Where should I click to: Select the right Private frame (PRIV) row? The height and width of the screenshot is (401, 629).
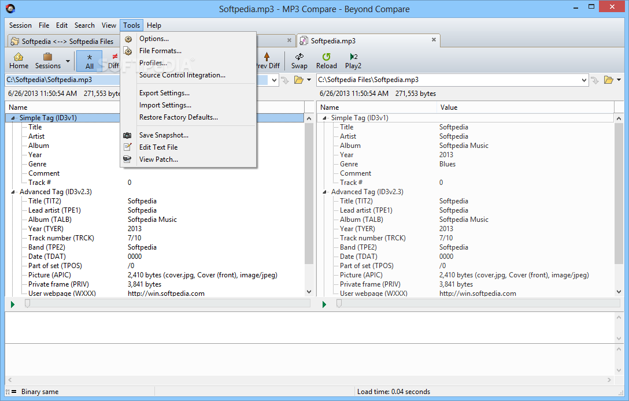[x=465, y=284]
